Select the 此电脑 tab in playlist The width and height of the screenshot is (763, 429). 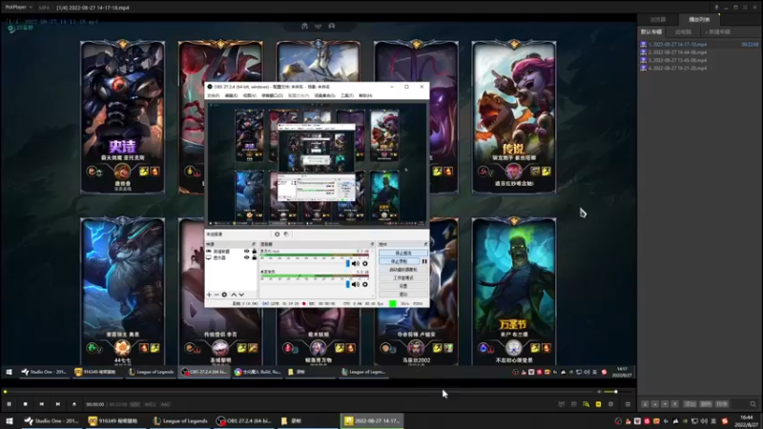(683, 32)
